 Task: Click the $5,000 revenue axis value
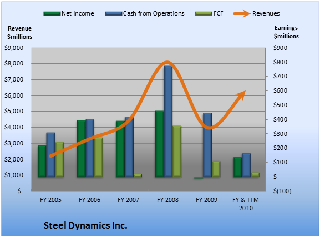click(x=14, y=112)
